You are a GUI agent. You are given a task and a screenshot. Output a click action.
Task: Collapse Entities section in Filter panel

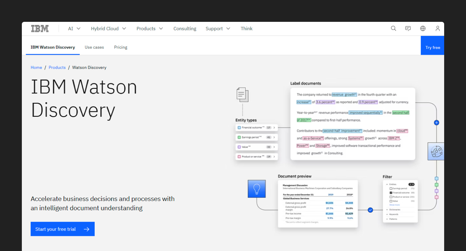click(x=391, y=184)
